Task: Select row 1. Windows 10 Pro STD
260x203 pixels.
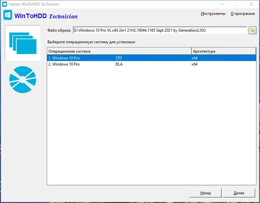Action: (151, 58)
